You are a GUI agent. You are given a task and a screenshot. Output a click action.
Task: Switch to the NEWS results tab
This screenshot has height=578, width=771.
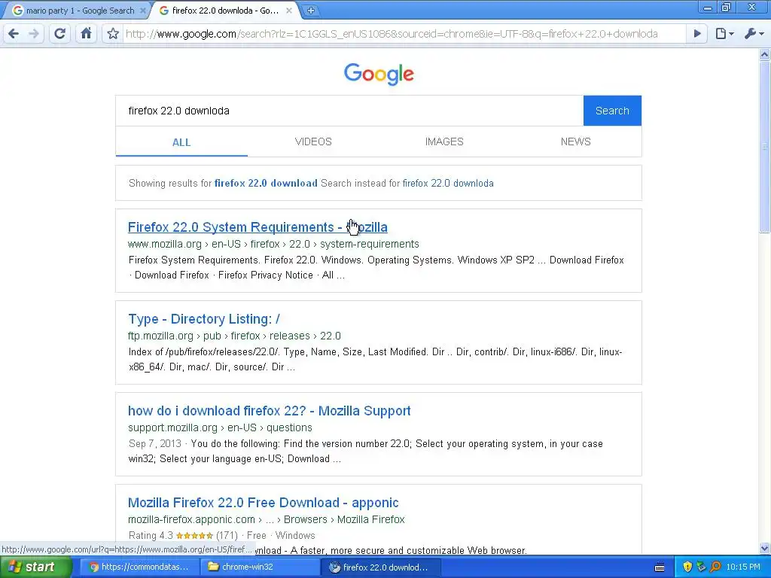point(576,141)
